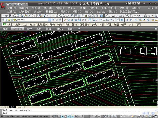The height and width of the screenshot is (118, 158).
Task: Select the Move modify tool
Action: coord(83,20)
